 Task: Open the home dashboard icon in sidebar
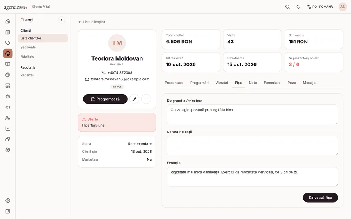(x=8, y=21)
